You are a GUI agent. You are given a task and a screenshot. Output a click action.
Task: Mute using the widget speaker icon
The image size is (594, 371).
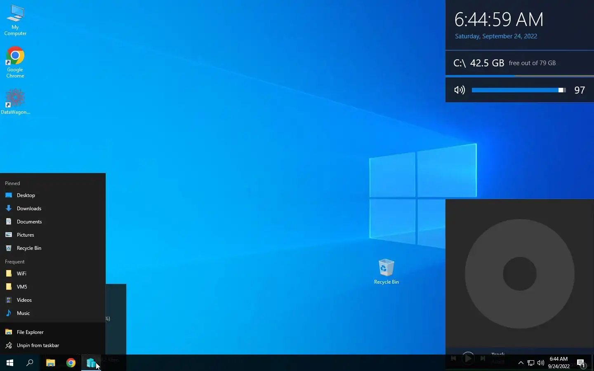coord(460,90)
